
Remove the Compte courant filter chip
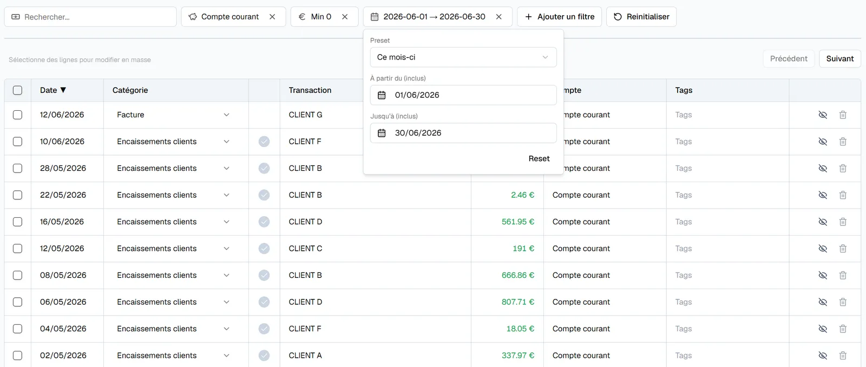point(272,17)
